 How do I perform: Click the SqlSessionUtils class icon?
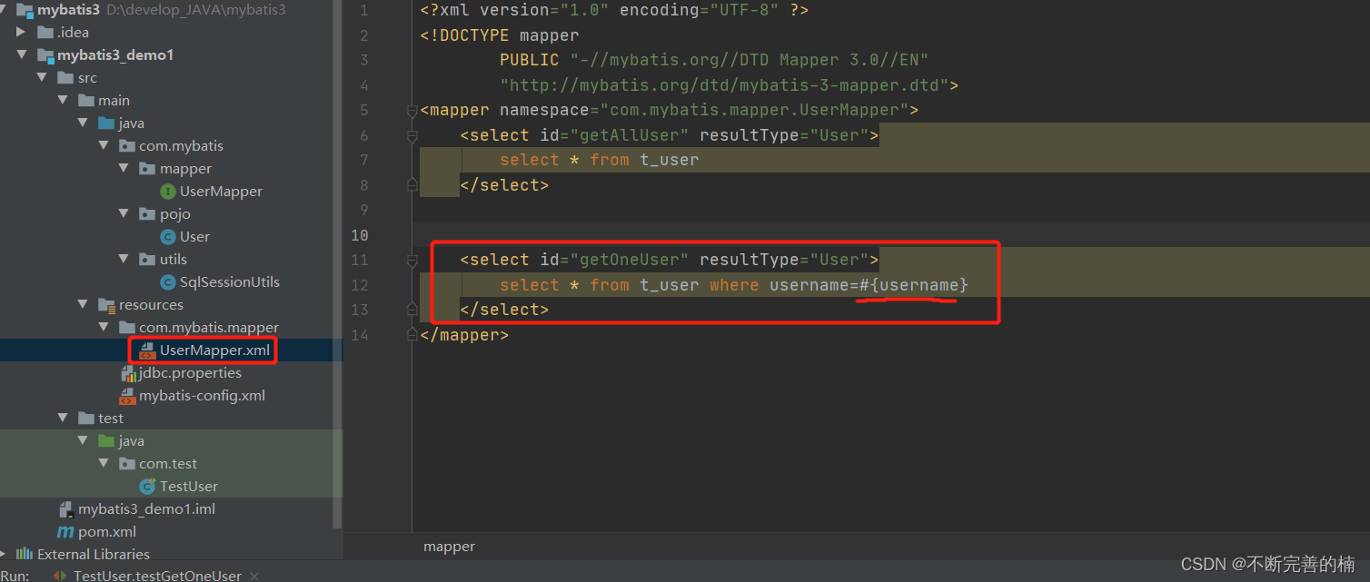[x=167, y=281]
